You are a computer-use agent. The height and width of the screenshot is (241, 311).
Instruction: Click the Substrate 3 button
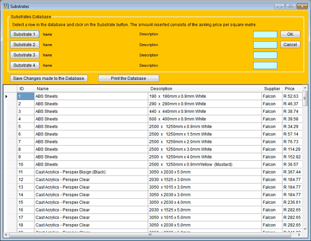(x=25, y=55)
